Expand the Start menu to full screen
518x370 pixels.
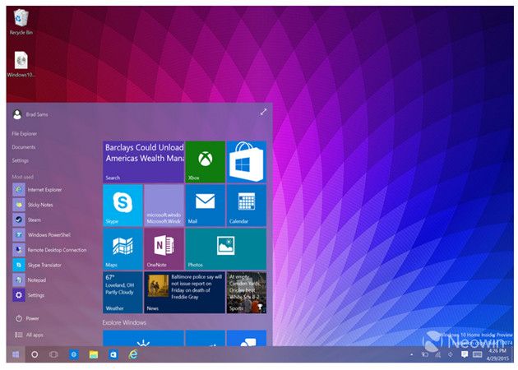pos(263,112)
